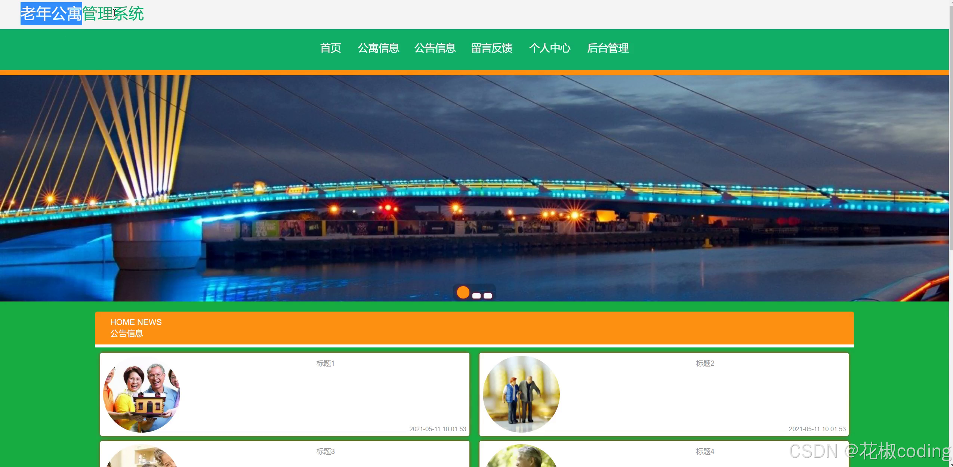This screenshot has width=953, height=467.
Task: Open the 标题3 announcement title
Action: (325, 452)
